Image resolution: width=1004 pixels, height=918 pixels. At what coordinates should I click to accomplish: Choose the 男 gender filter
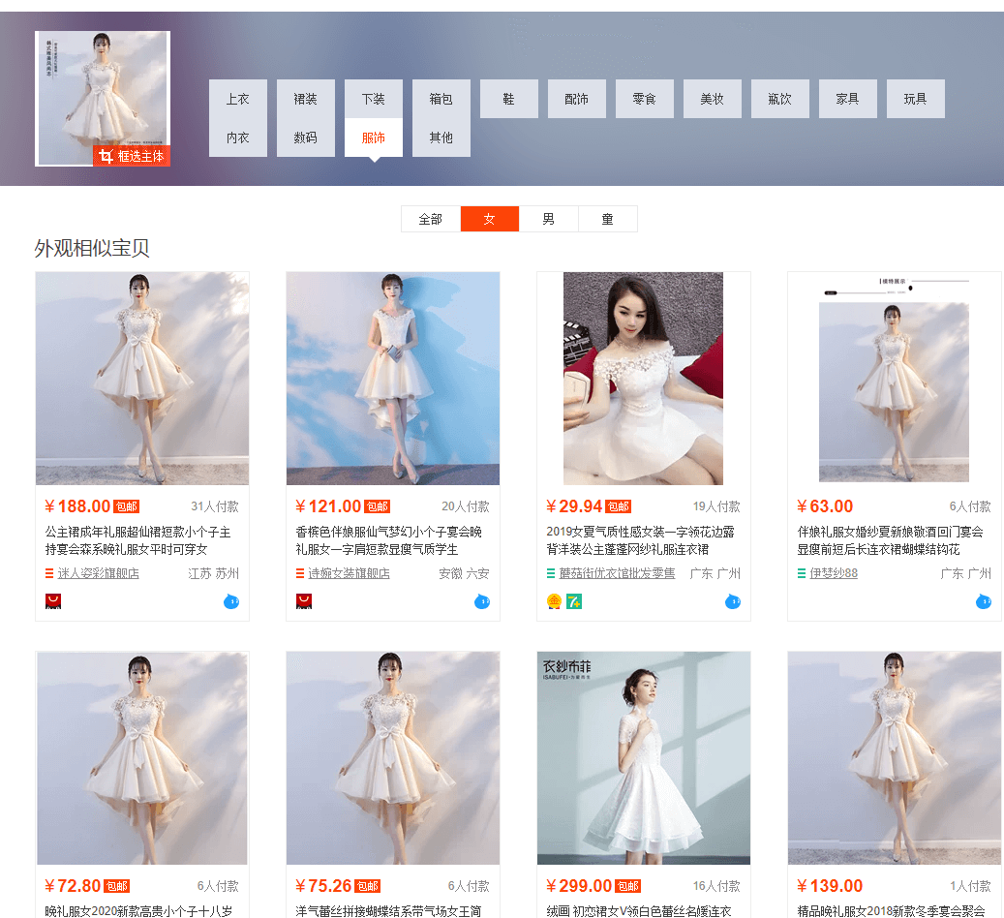click(549, 219)
